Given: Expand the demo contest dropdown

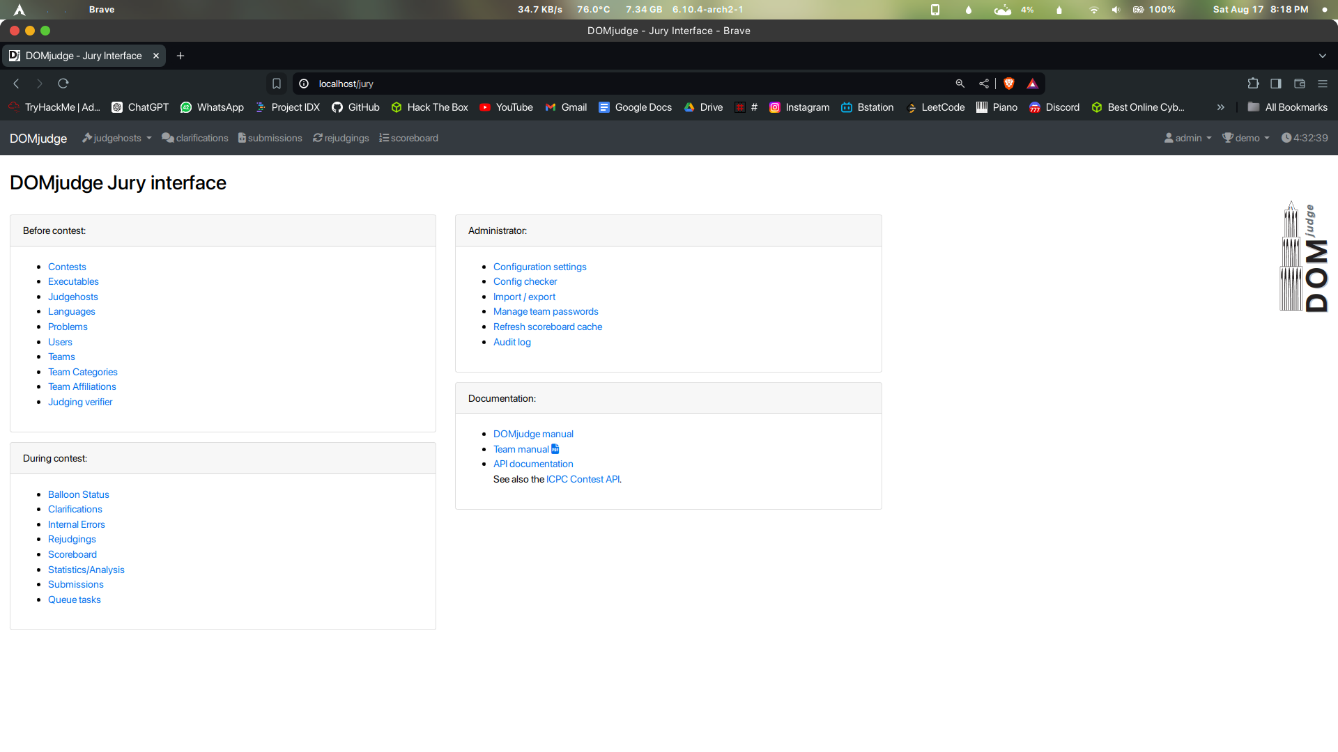Looking at the screenshot, I should click(x=1246, y=138).
